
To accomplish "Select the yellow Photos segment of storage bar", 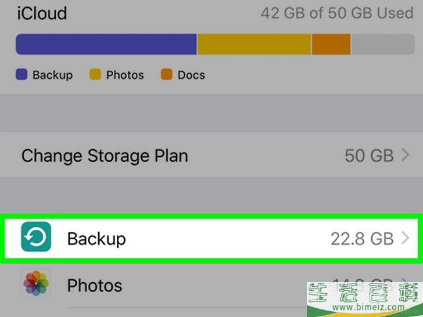I will click(x=254, y=44).
